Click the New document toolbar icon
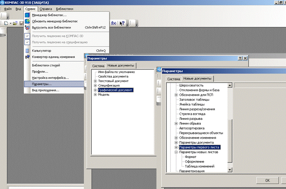Image resolution: width=286 pixels, height=189 pixels. click(6, 23)
